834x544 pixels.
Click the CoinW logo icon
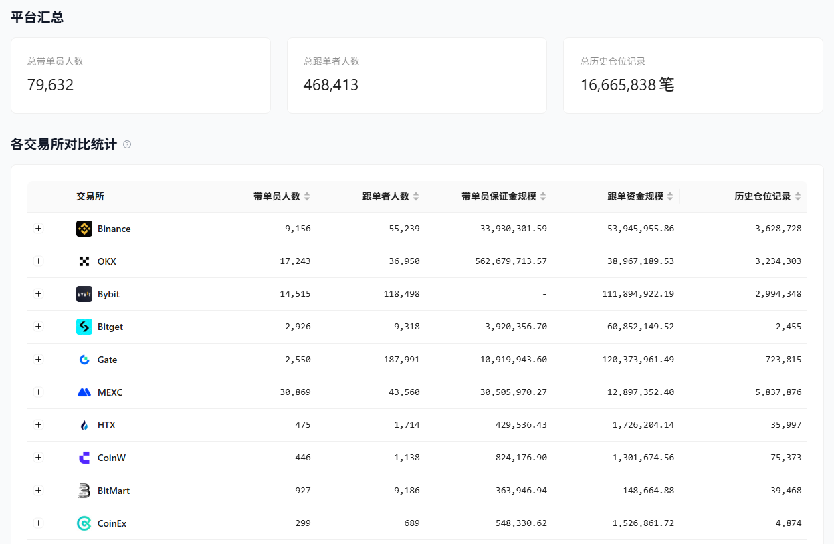tap(84, 458)
